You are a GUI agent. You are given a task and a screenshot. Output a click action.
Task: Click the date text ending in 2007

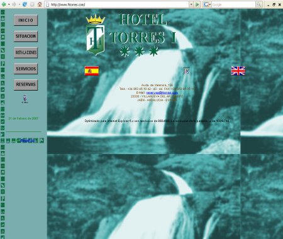tap(23, 118)
